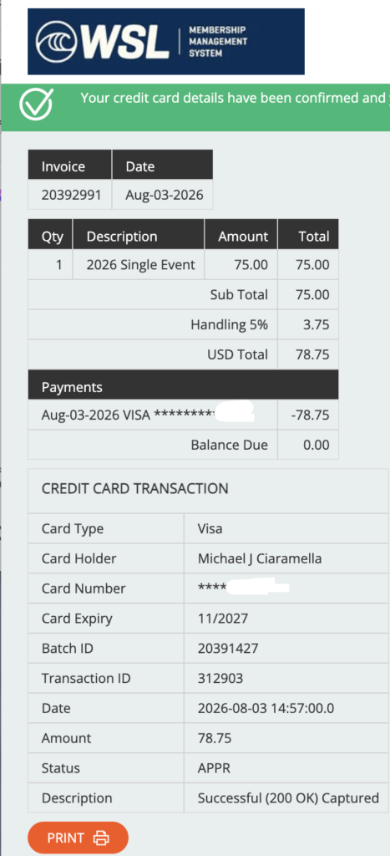
Task: Click the USD Total value 78.75
Action: pyautogui.click(x=312, y=354)
